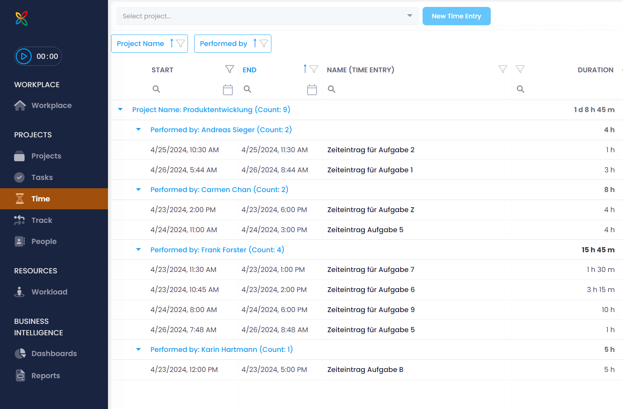The image size is (623, 409).
Task: Open the Tasks menu item
Action: tap(42, 177)
